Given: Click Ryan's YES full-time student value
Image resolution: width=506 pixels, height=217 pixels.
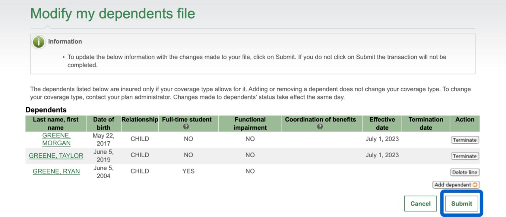Looking at the screenshot, I should click(188, 171).
